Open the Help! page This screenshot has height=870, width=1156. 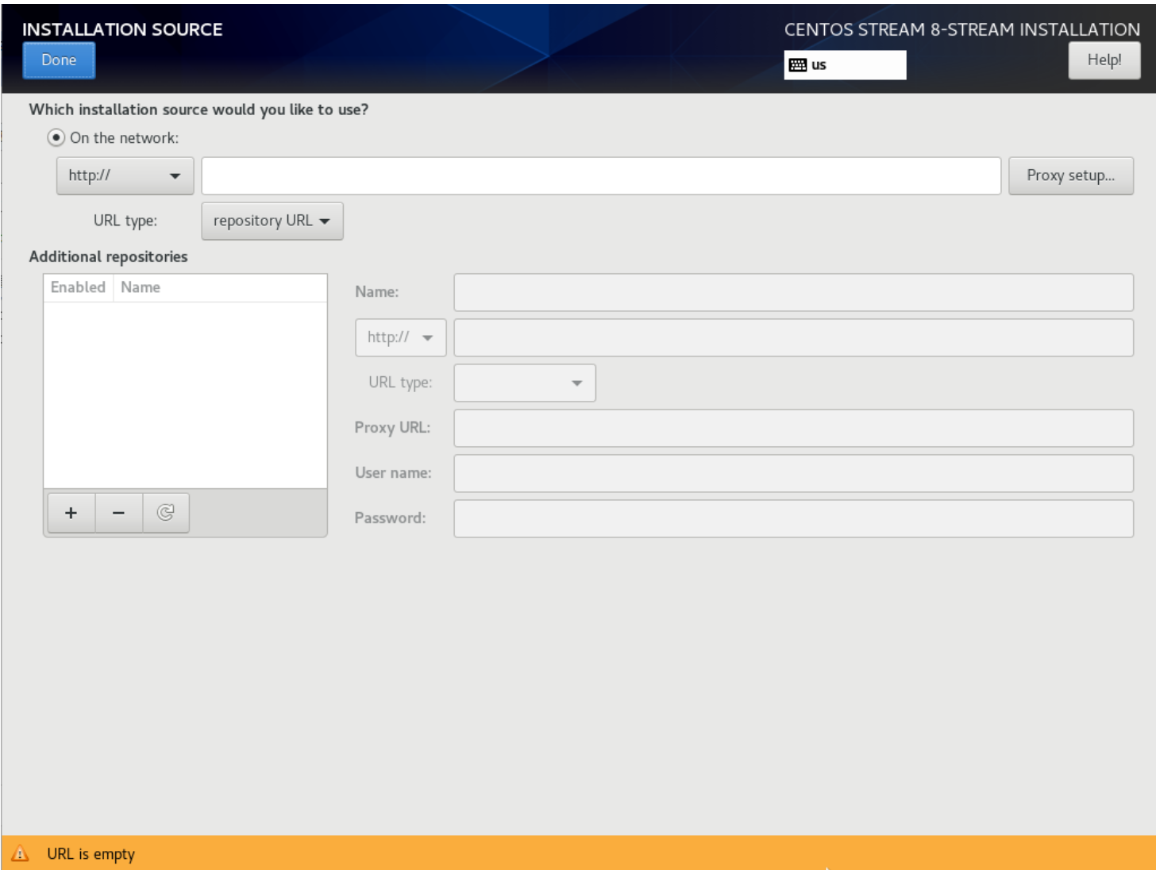pos(1104,60)
